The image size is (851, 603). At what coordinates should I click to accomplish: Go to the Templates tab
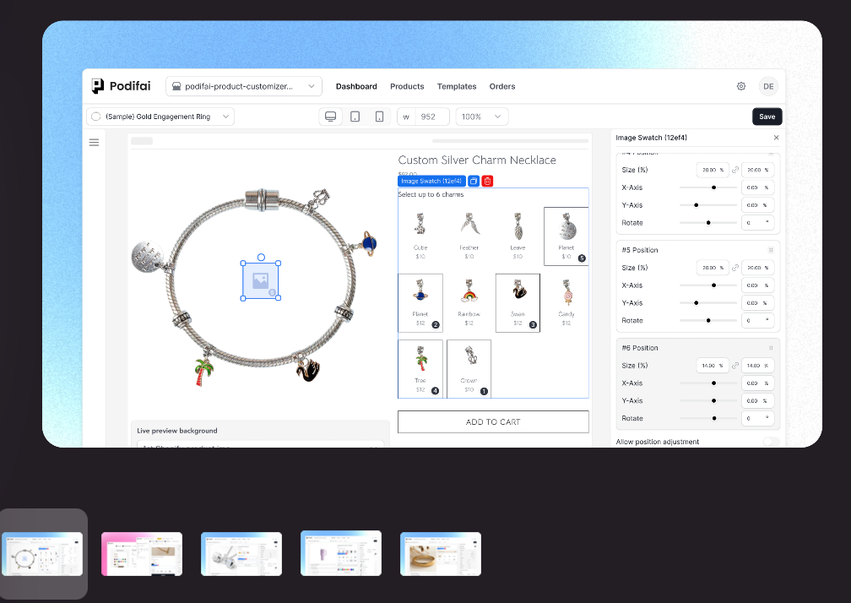(x=457, y=86)
